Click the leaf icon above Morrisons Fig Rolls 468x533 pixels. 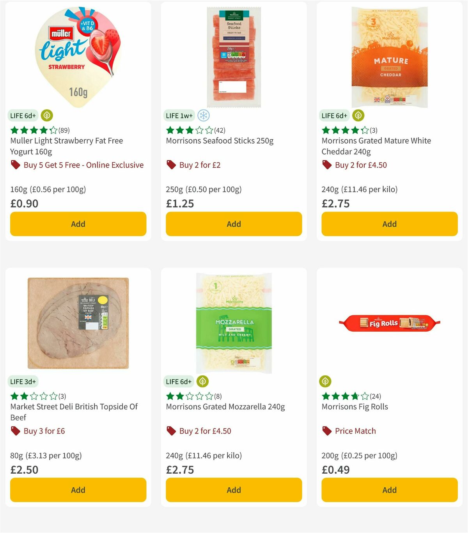[325, 382]
